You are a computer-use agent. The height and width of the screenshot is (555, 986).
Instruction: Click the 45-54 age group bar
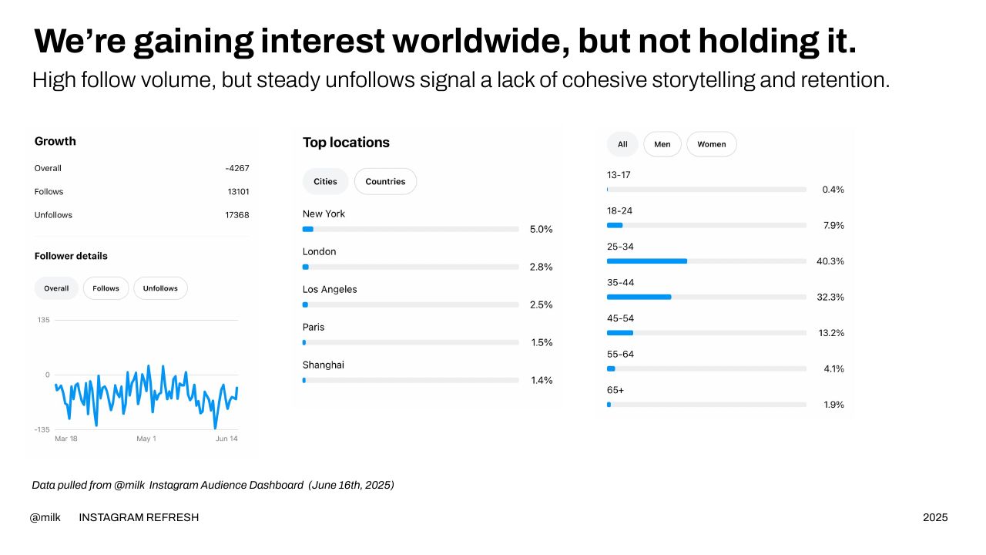coord(706,333)
